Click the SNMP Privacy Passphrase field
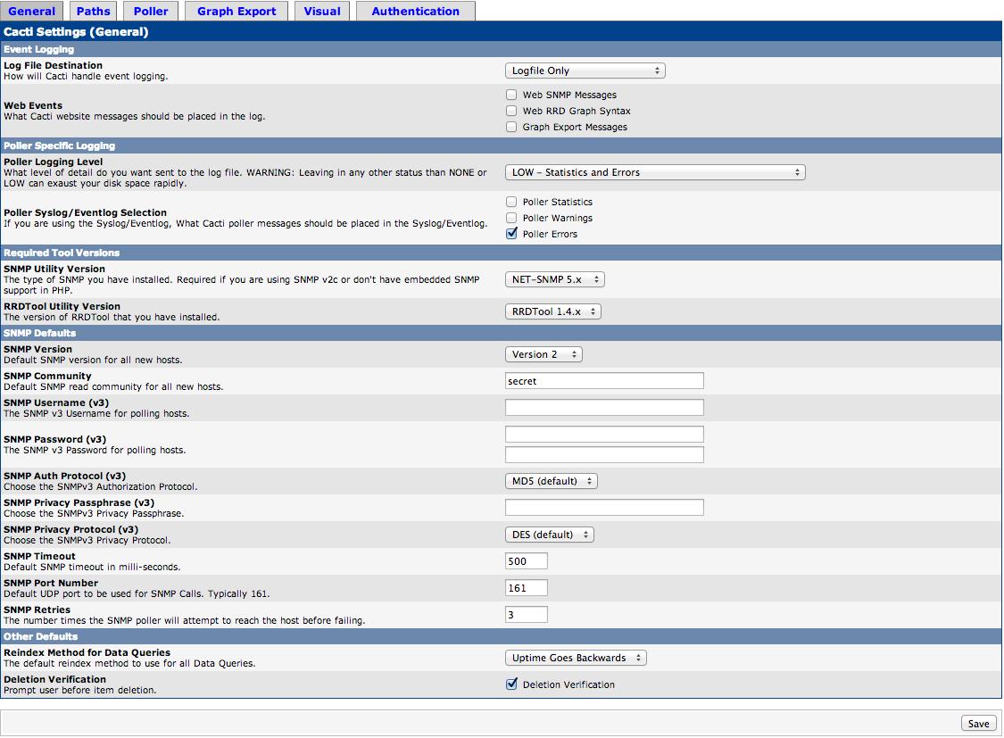Image resolution: width=1004 pixels, height=738 pixels. pos(604,508)
